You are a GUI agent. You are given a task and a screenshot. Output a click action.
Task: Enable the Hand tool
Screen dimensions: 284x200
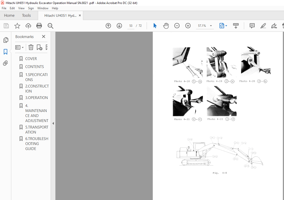(x=166, y=25)
